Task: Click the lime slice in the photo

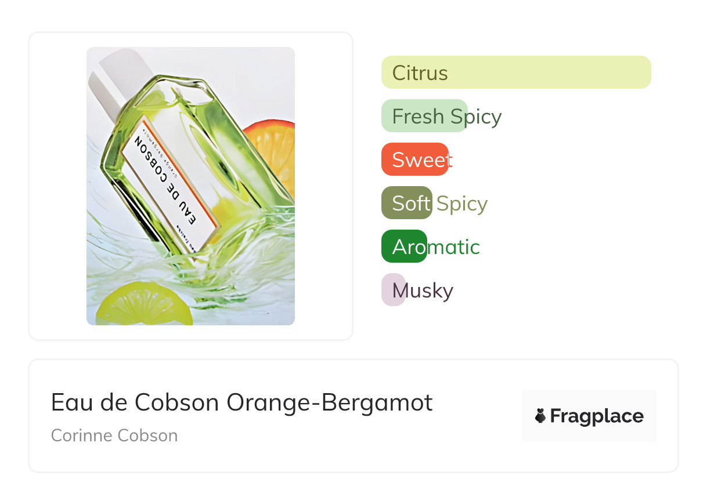Action: (143, 304)
